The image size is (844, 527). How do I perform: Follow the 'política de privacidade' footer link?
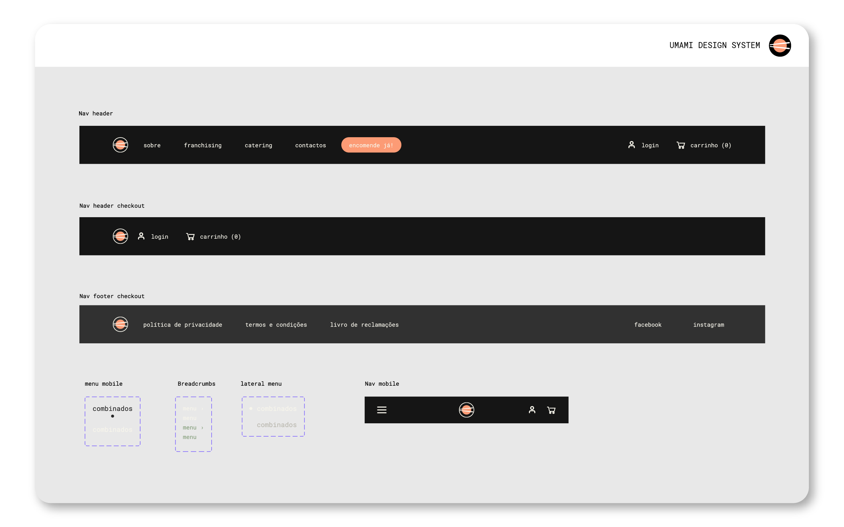183,325
